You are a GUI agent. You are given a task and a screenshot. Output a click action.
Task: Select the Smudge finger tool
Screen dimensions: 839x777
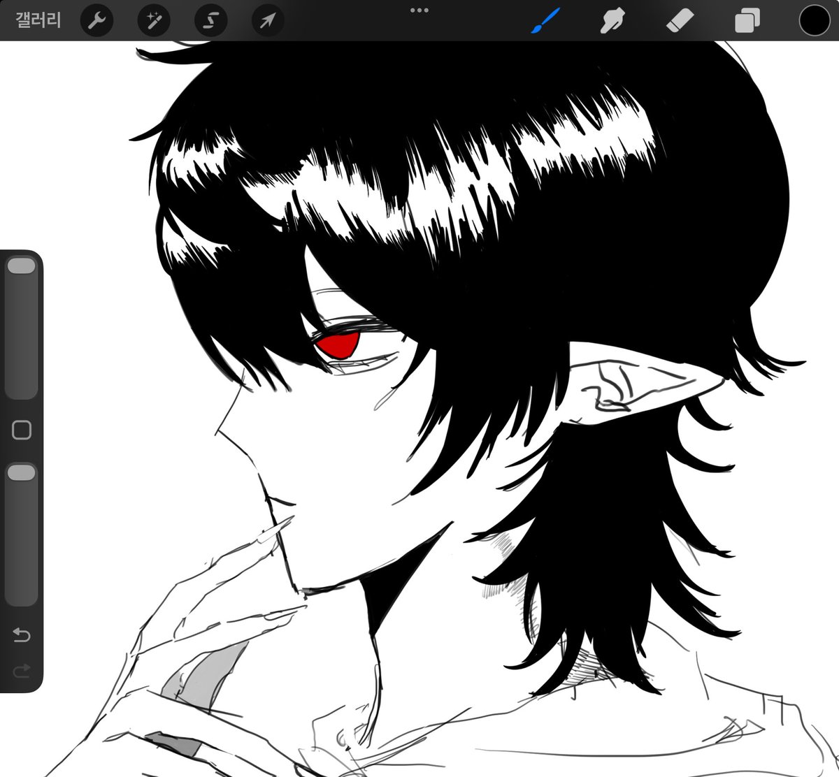[x=612, y=21]
